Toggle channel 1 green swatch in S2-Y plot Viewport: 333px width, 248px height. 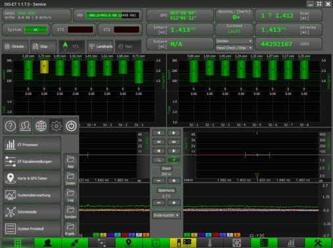pyautogui.click(x=187, y=235)
